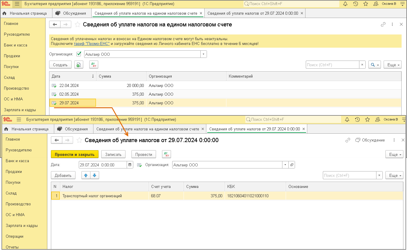The width and height of the screenshot is (407, 250).
Task: Close the tax list tab in list window
Action: pyautogui.click(x=201, y=13)
